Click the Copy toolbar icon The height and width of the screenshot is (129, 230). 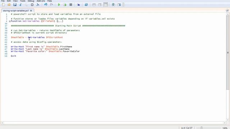(x=26, y=5)
